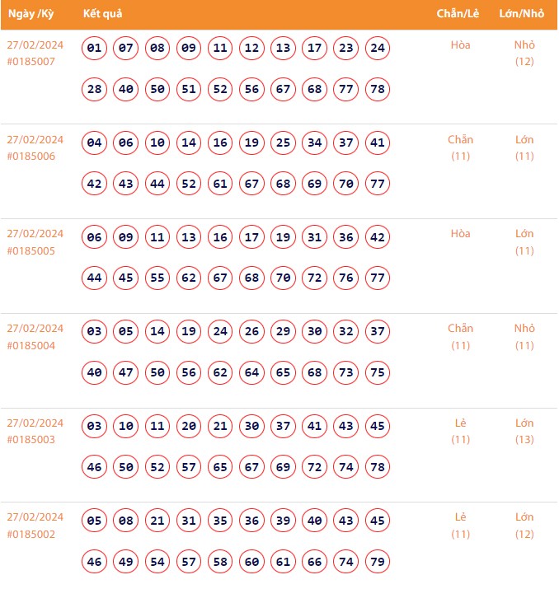Select ball 79 in draw #0185002
Image resolution: width=559 pixels, height=589 pixels.
click(378, 562)
